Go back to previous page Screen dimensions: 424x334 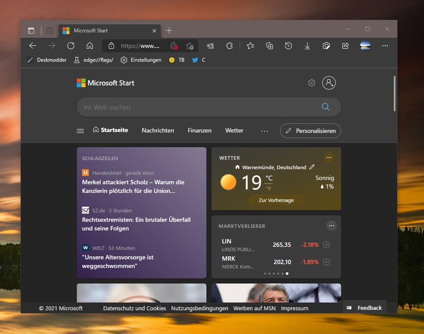pos(33,46)
